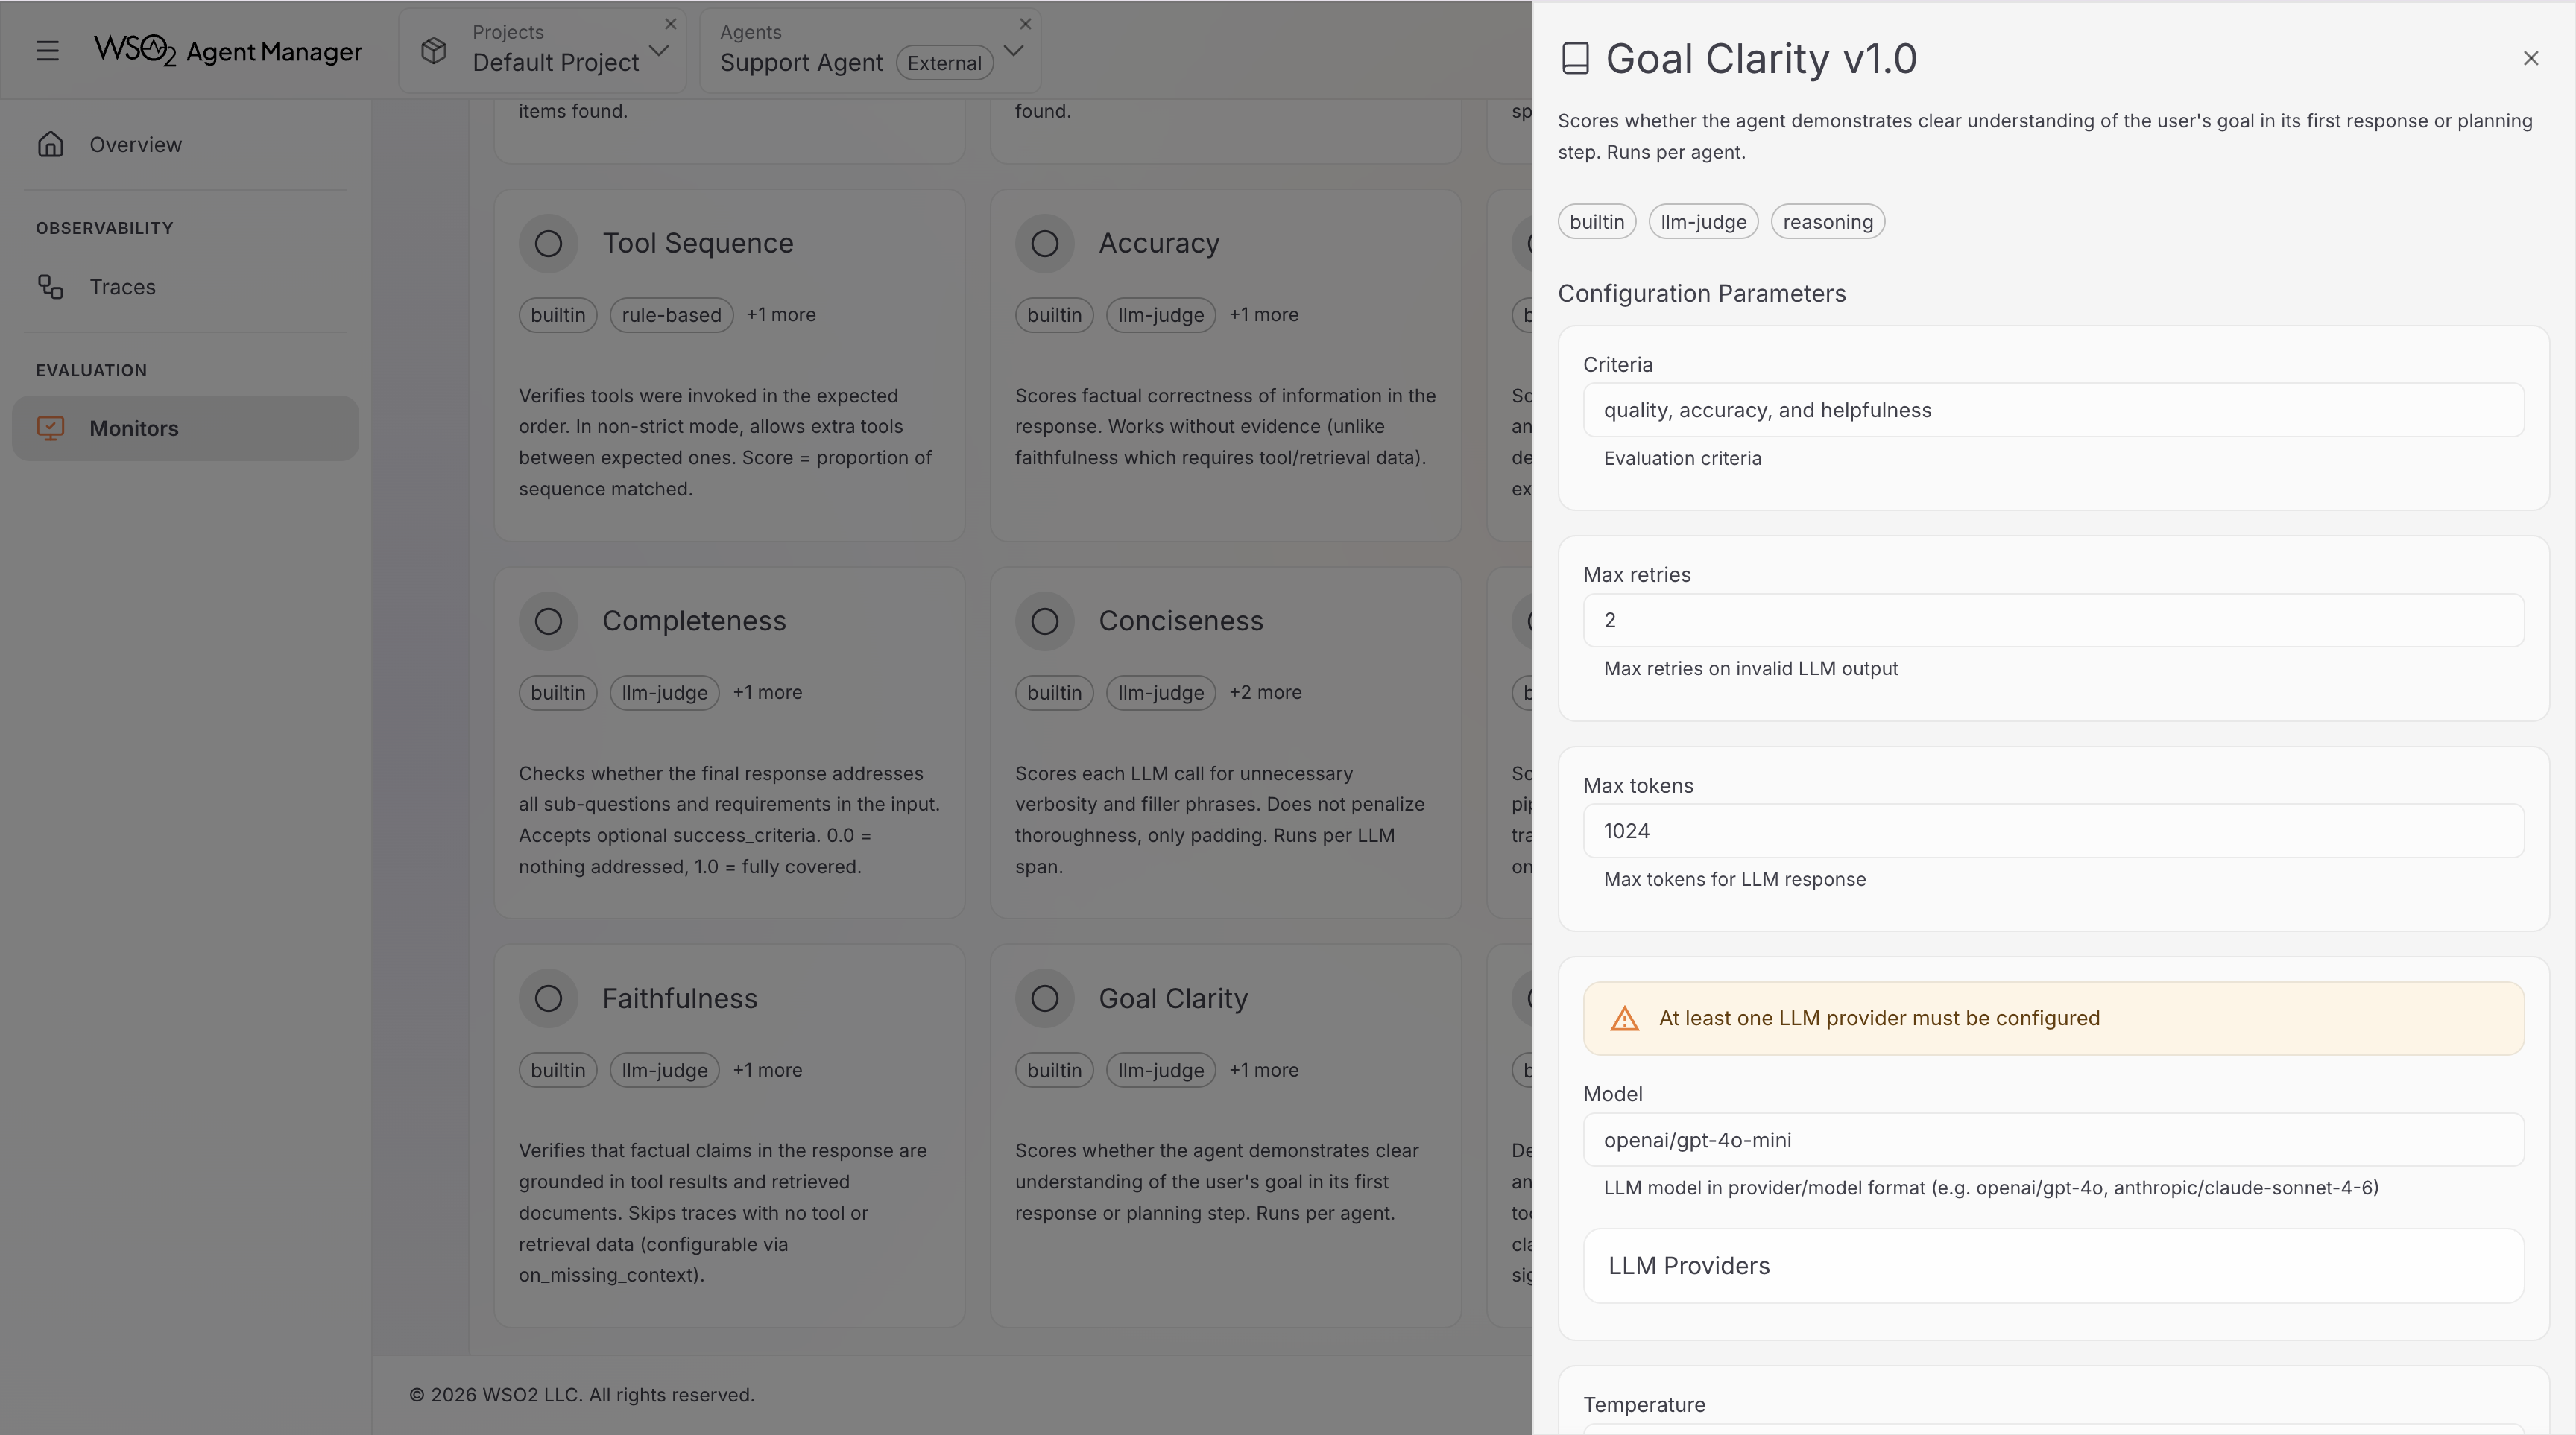Select the Faithfulness metric radio button

tap(548, 998)
